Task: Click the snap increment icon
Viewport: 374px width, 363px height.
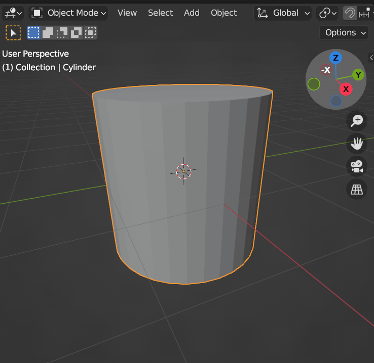Action: [x=364, y=13]
